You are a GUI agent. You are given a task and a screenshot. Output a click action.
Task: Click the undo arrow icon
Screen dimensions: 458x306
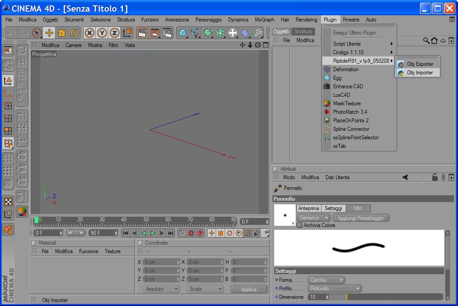(x=11, y=33)
